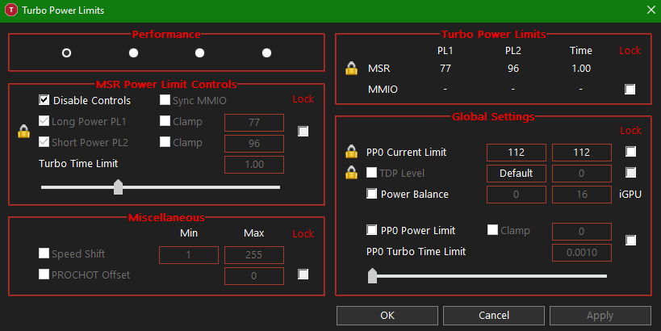Click the Speed Shift Min field

pos(188,254)
